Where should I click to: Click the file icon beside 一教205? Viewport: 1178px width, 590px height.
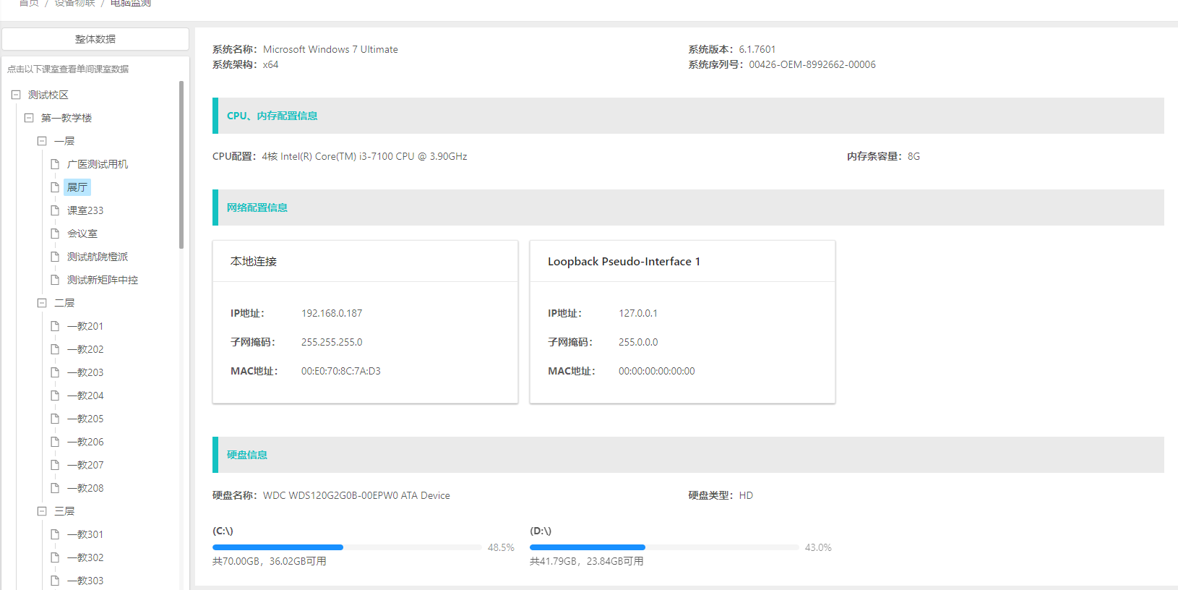click(55, 419)
